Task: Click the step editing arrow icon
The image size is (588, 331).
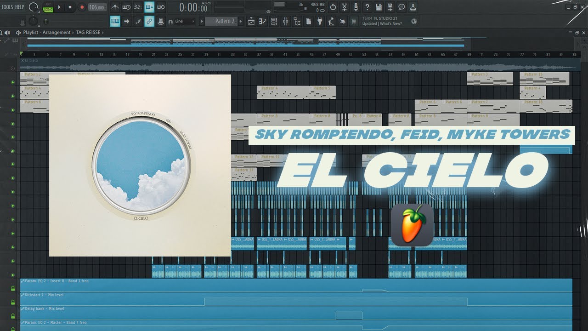Action: 126,21
